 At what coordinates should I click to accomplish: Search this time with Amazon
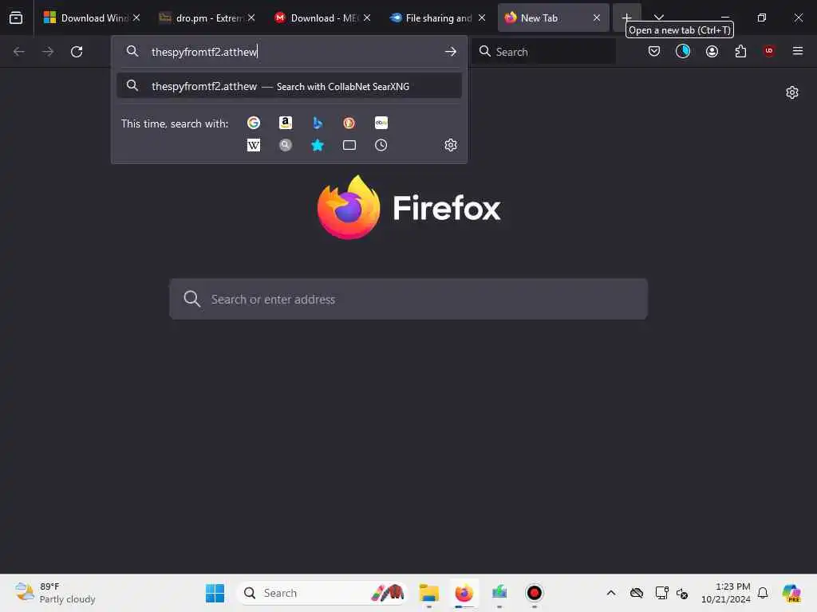point(286,123)
